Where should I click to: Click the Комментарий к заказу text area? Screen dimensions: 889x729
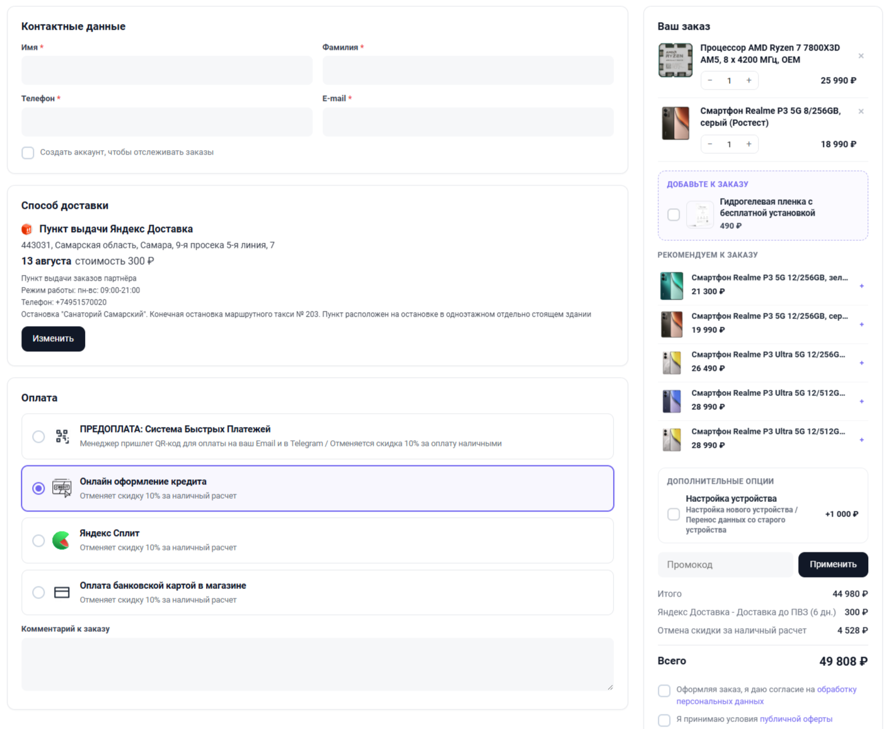tap(318, 664)
